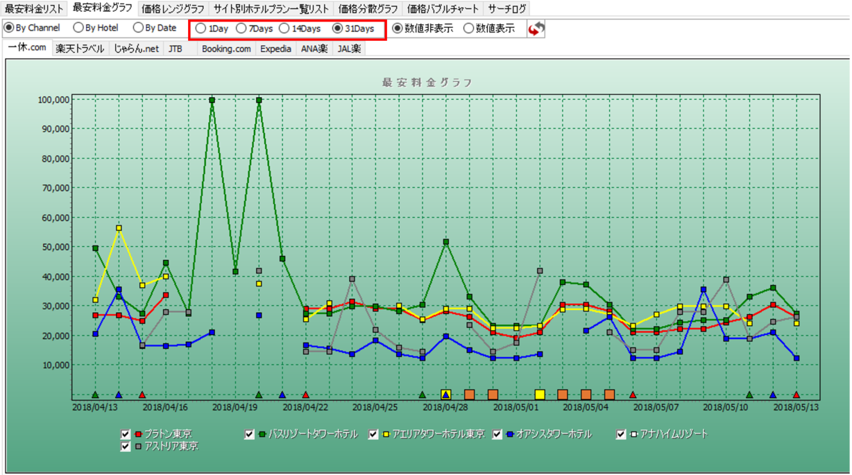Click yellow square marker containing blue triangle

[445, 395]
